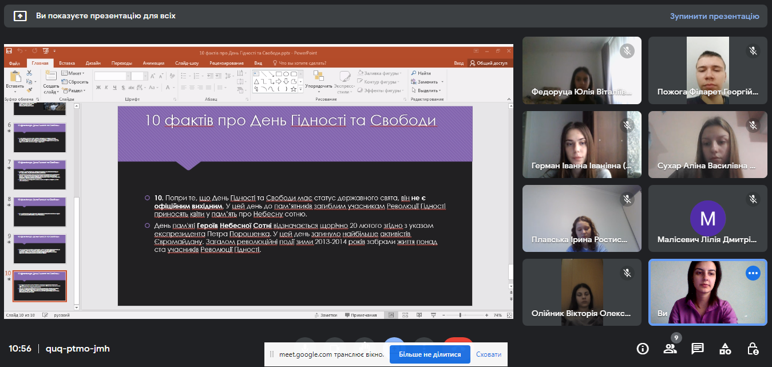
Task: Open meeting details info icon
Action: (x=643, y=348)
